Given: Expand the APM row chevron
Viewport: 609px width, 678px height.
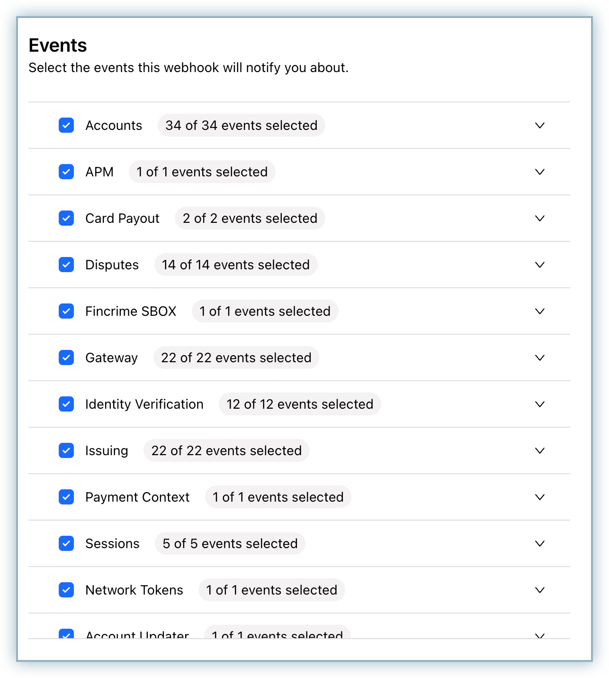Looking at the screenshot, I should coord(540,172).
